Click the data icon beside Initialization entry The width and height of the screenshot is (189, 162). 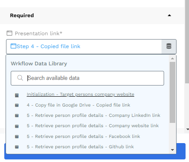click(x=17, y=95)
